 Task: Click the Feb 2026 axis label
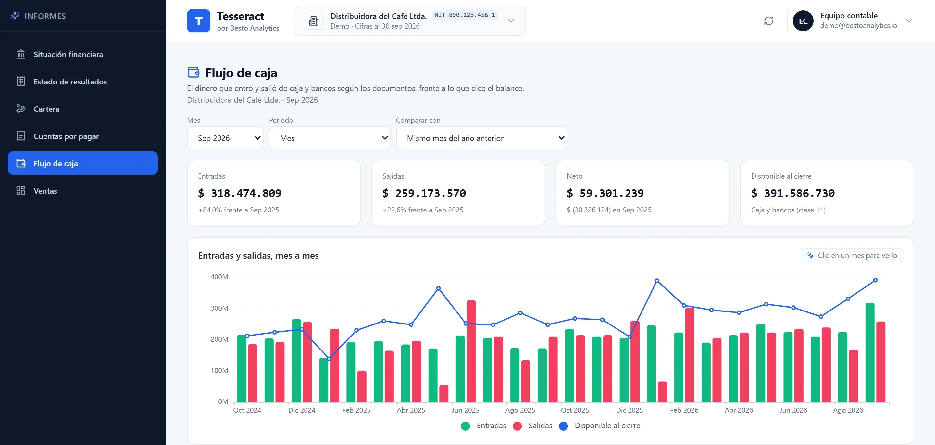684,410
